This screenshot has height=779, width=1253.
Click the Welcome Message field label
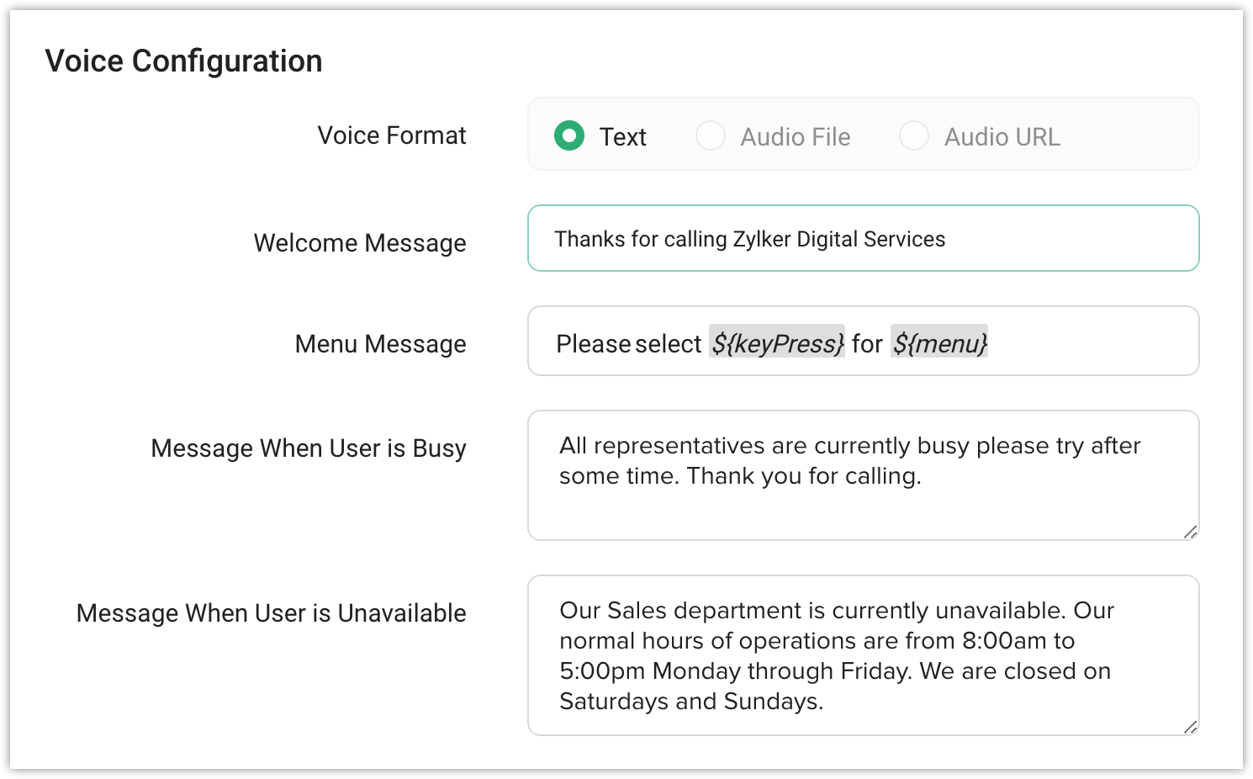(x=360, y=243)
